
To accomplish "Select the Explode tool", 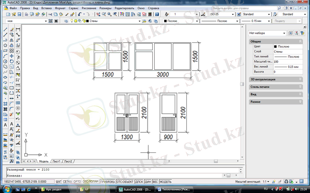I will pos(12,114).
